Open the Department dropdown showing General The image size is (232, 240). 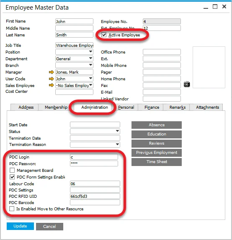tap(90, 59)
